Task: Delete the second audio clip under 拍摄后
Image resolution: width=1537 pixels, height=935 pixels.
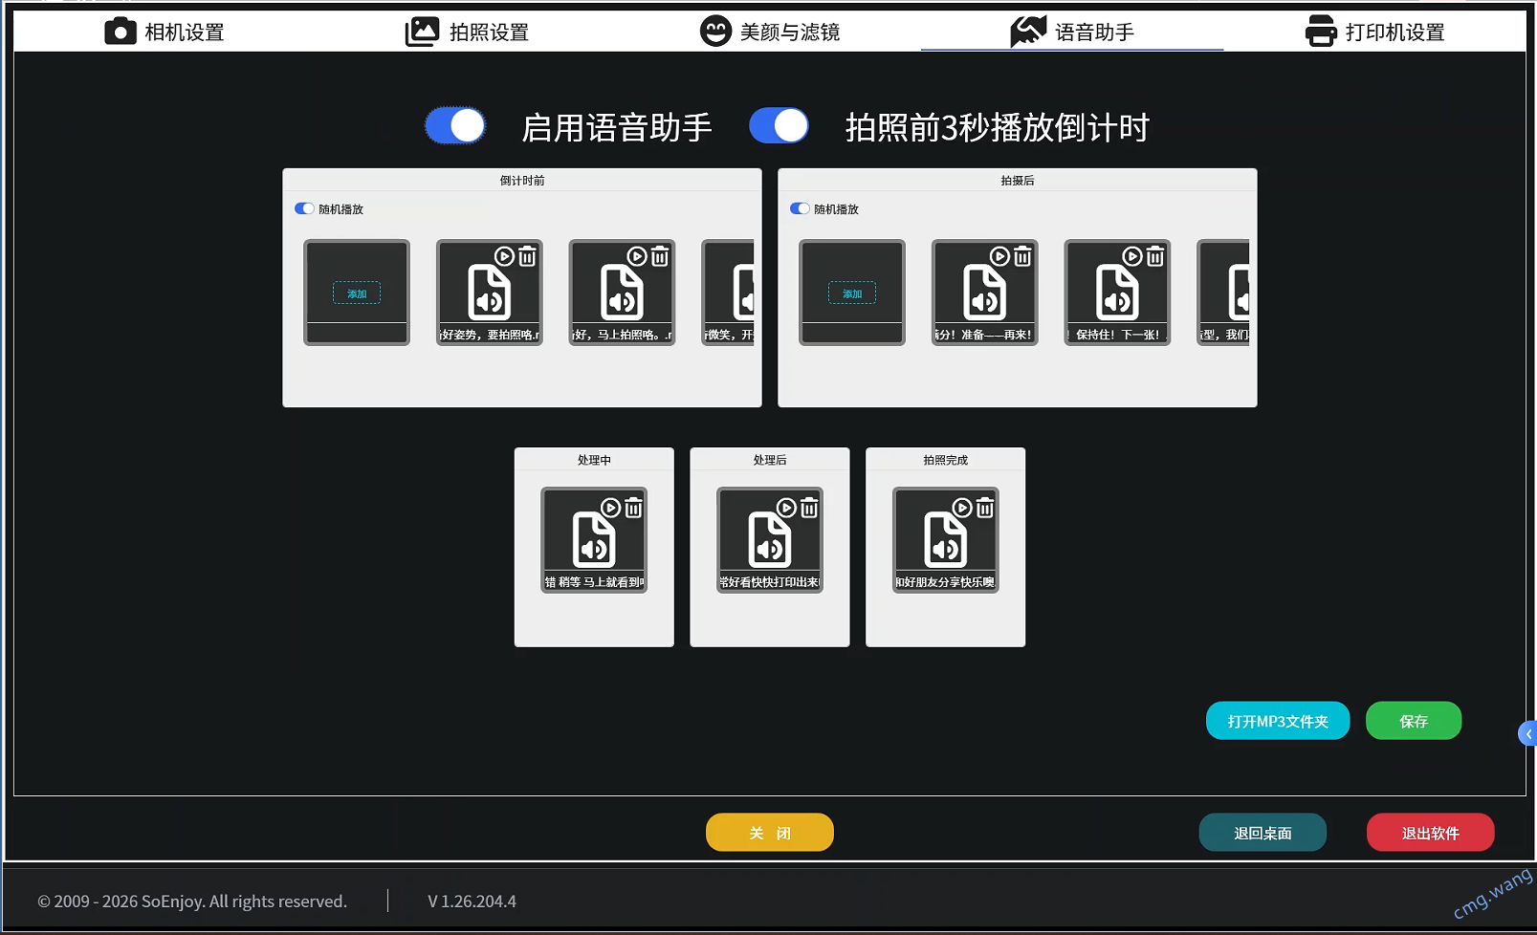Action: (1155, 256)
